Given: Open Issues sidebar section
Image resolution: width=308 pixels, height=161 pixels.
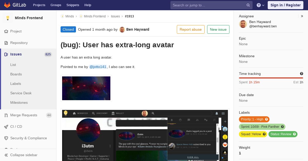Looking at the screenshot, I should coord(16,54).
